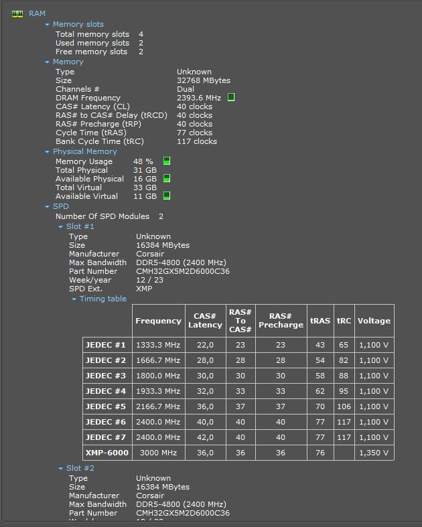This screenshot has width=422, height=527.
Task: Select the Used memory slots row
Action: pyautogui.click(x=100, y=43)
